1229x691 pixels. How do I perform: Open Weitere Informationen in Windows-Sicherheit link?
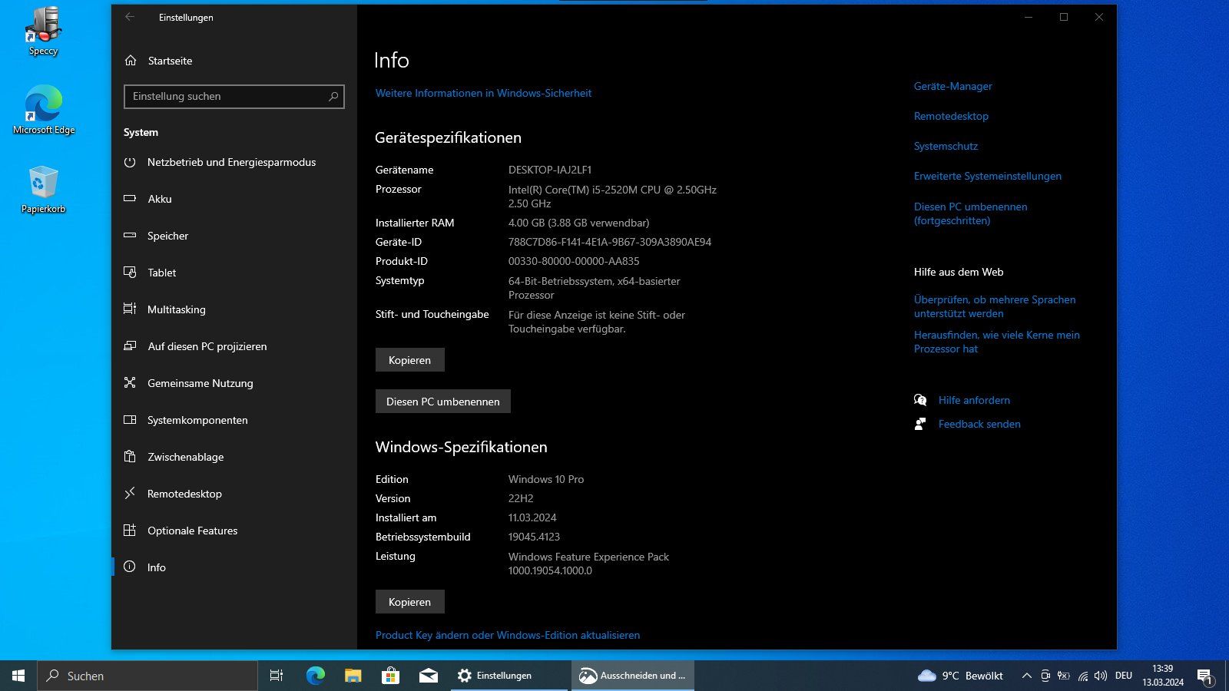pos(483,93)
